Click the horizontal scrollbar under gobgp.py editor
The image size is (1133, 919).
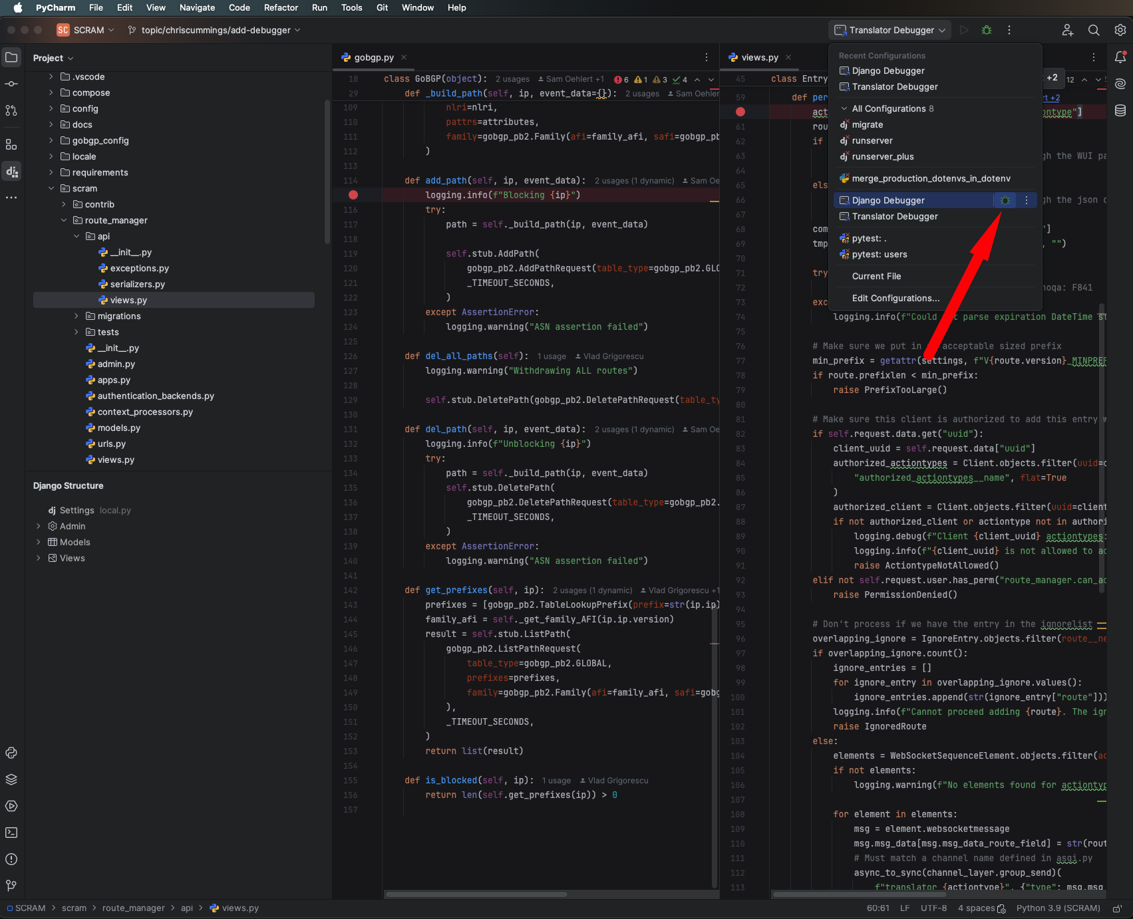pyautogui.click(x=476, y=894)
